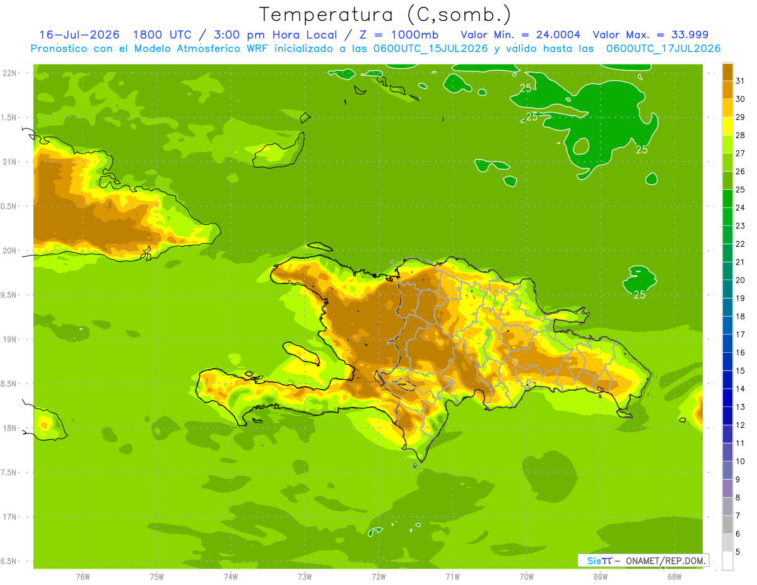The width and height of the screenshot is (757, 585).
Task: Click the legend scale label "12"
Action: 740,425
